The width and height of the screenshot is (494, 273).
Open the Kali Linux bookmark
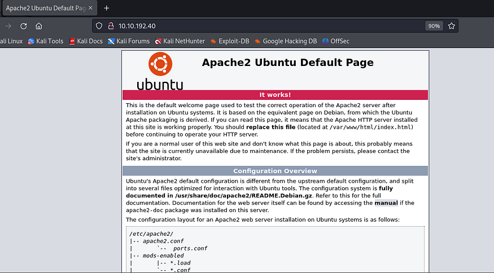pyautogui.click(x=11, y=41)
